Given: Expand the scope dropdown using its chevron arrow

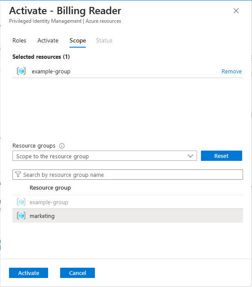Looking at the screenshot, I should click(x=191, y=156).
